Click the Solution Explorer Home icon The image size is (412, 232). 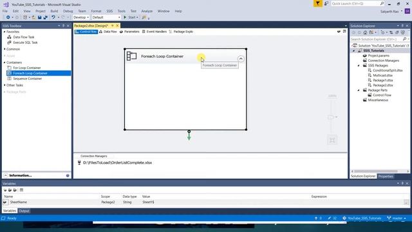[x=365, y=32]
